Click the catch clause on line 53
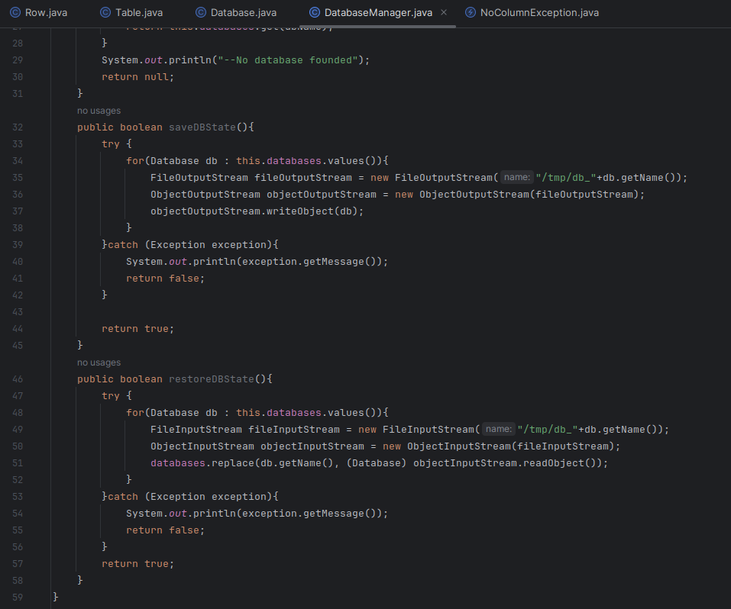 (190, 496)
